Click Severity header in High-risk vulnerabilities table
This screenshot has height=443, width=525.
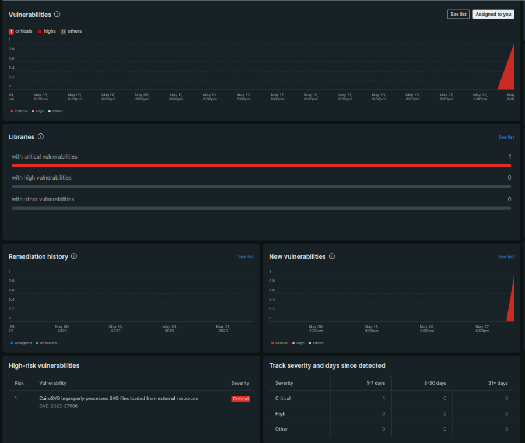tap(240, 383)
